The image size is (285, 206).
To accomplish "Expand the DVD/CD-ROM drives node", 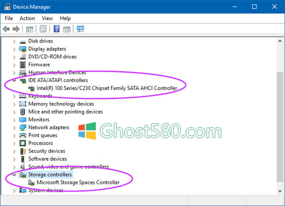I will [14, 57].
